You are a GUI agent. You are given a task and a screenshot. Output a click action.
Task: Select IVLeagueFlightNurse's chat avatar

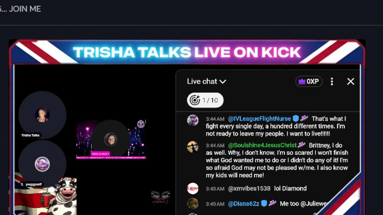193,120
